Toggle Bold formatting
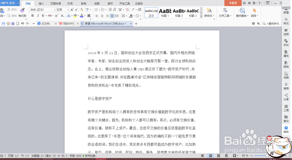The height and width of the screenshot is (160, 292). (x=33, y=16)
